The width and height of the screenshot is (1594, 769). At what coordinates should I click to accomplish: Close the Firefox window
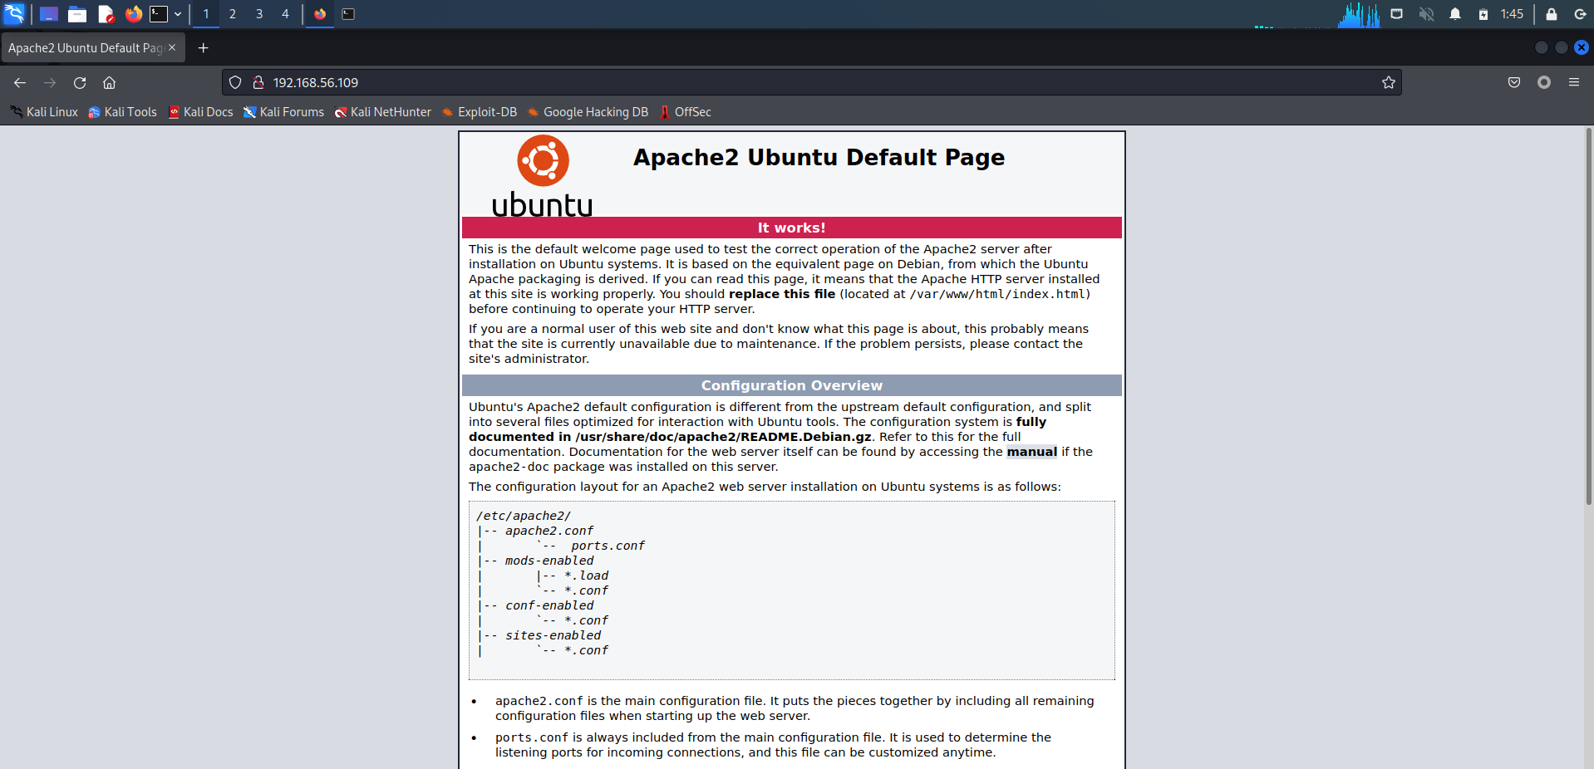(1582, 47)
